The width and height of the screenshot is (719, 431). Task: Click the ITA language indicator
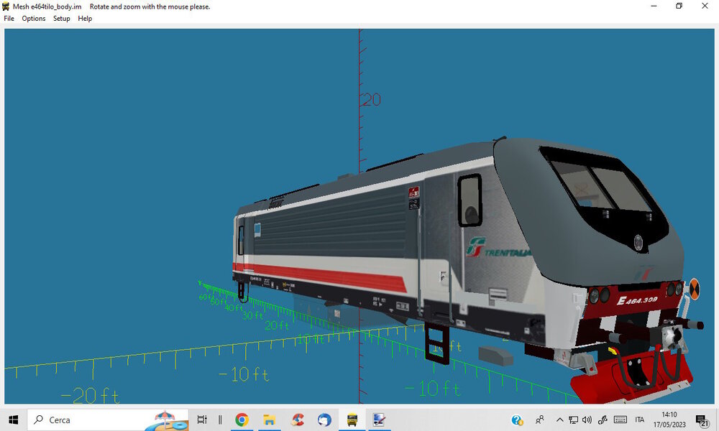(640, 420)
